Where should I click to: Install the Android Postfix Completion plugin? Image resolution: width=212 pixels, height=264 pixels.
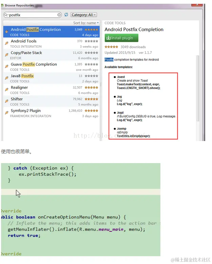click(x=121, y=38)
